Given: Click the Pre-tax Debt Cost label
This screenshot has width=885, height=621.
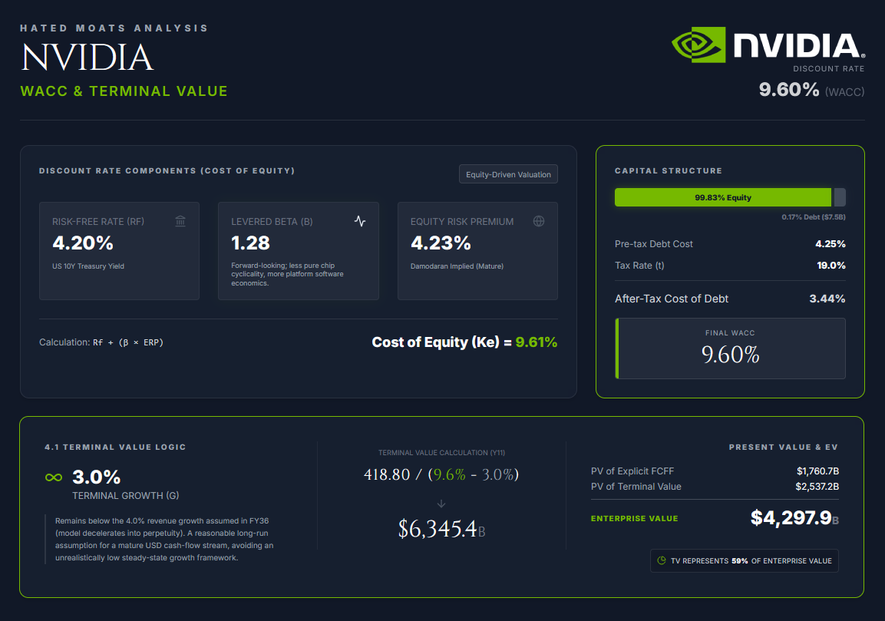Looking at the screenshot, I should [654, 244].
